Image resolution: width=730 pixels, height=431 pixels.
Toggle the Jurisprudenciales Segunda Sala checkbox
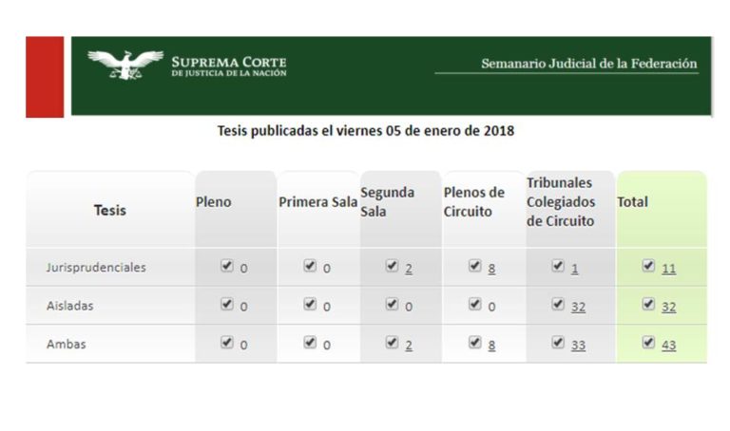[392, 266]
